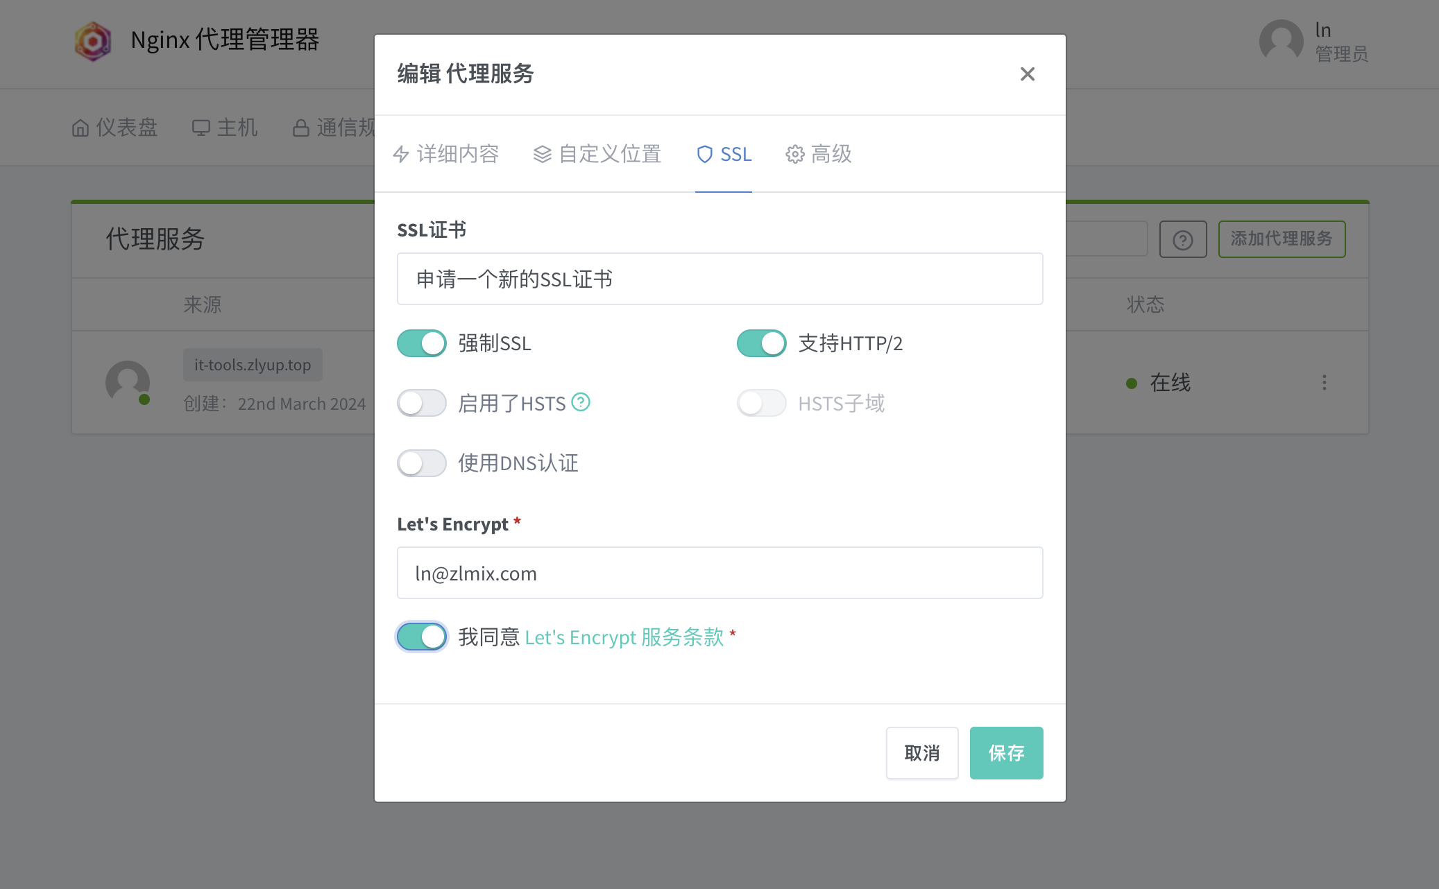Click the 来源 column header

click(x=203, y=304)
